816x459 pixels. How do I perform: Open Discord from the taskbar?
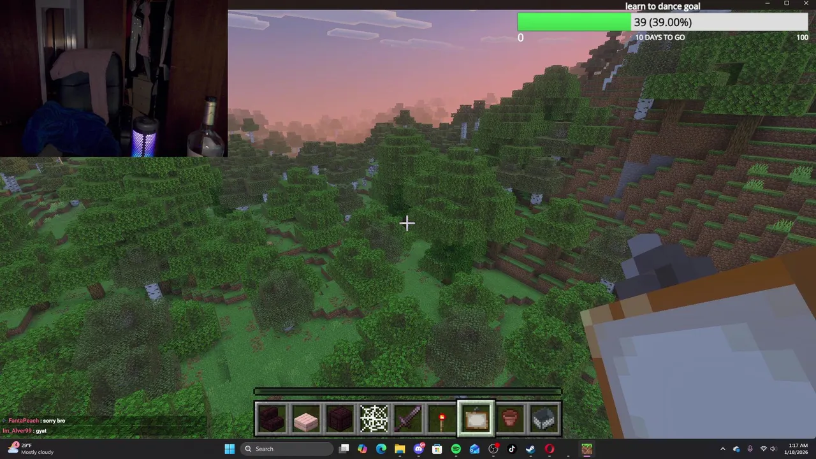coord(419,449)
